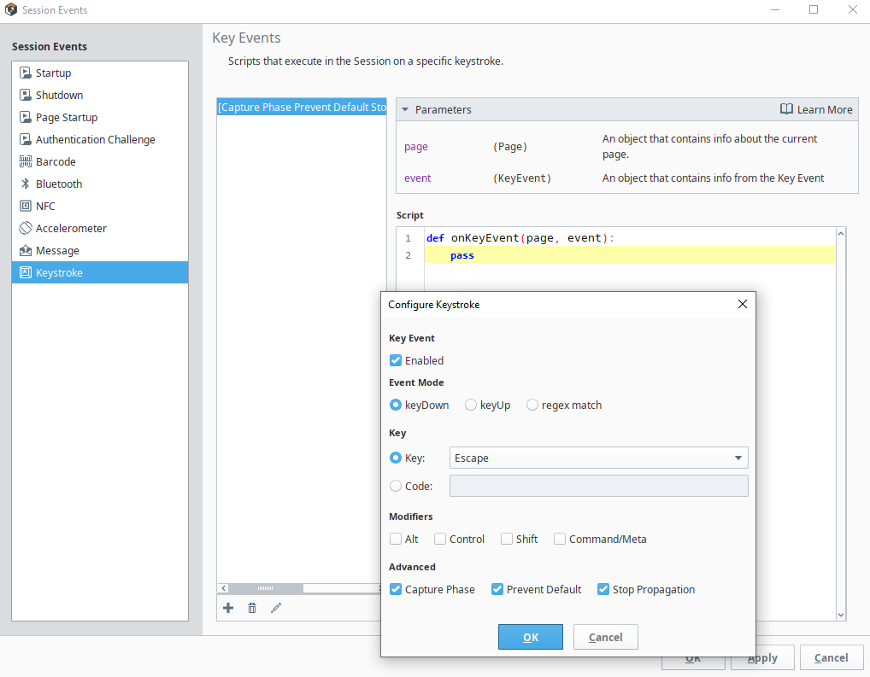
Task: Click the Bluetooth symbol icon
Action: tap(26, 184)
